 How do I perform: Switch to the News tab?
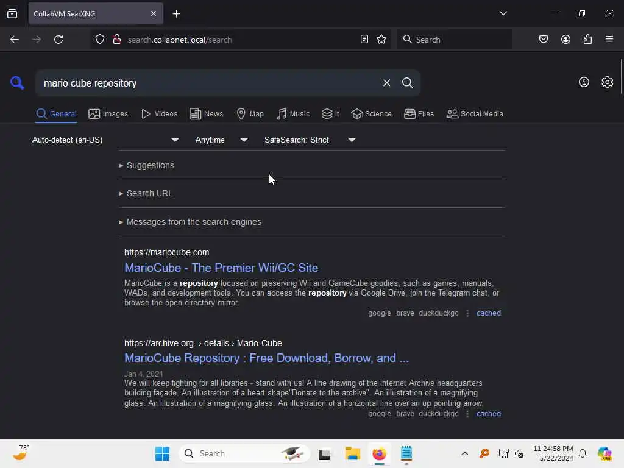(x=207, y=114)
